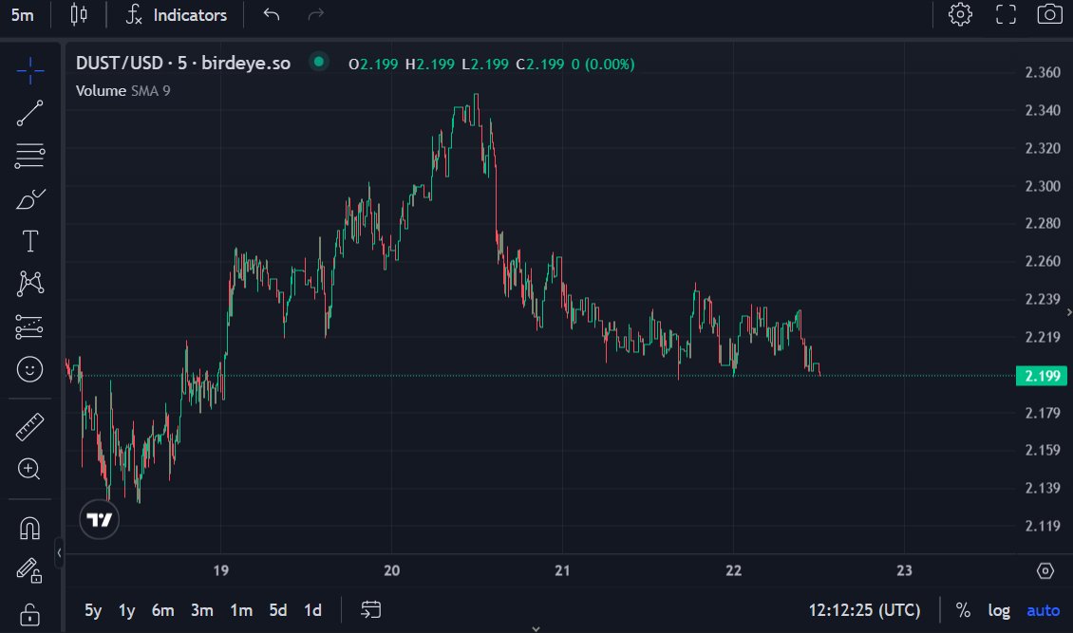The height and width of the screenshot is (633, 1073).
Task: Open the emoji icons tool
Action: pos(29,370)
